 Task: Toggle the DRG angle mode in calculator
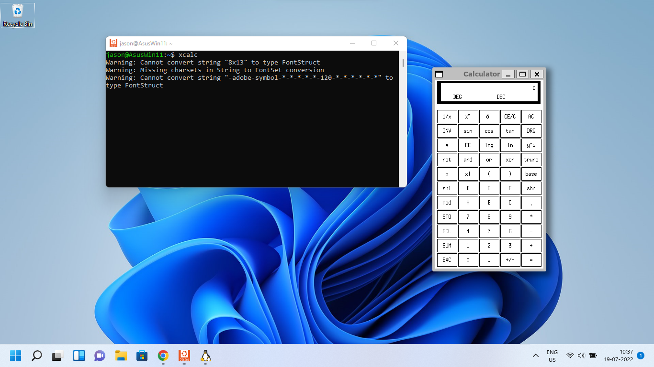click(531, 131)
